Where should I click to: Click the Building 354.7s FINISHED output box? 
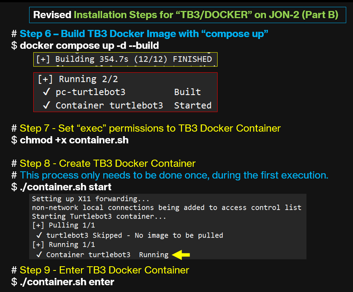pyautogui.click(x=125, y=59)
